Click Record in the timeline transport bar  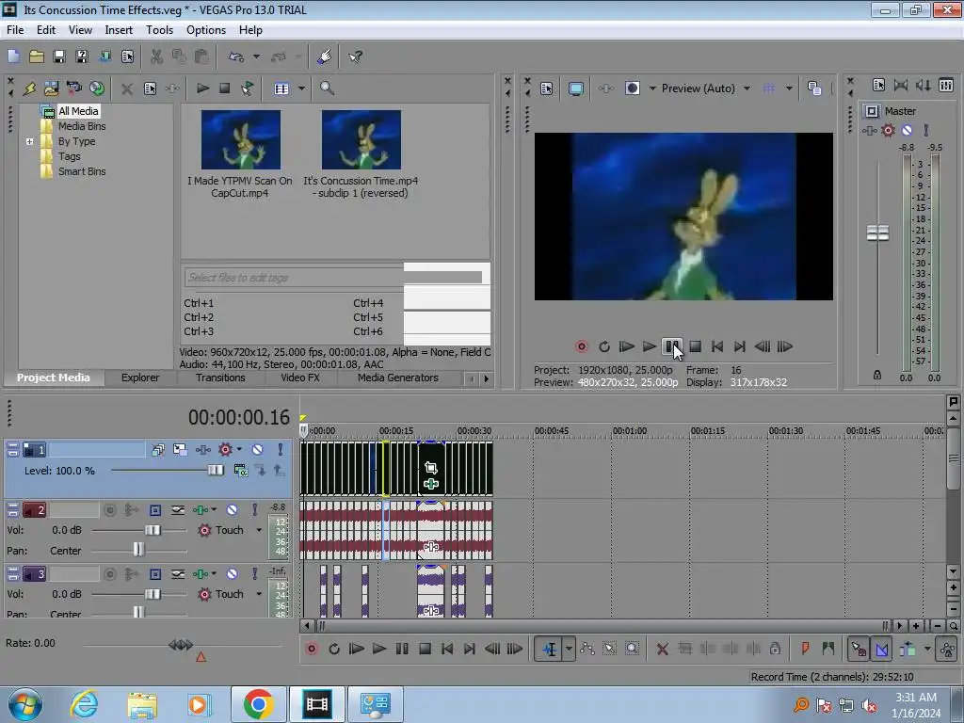click(312, 649)
